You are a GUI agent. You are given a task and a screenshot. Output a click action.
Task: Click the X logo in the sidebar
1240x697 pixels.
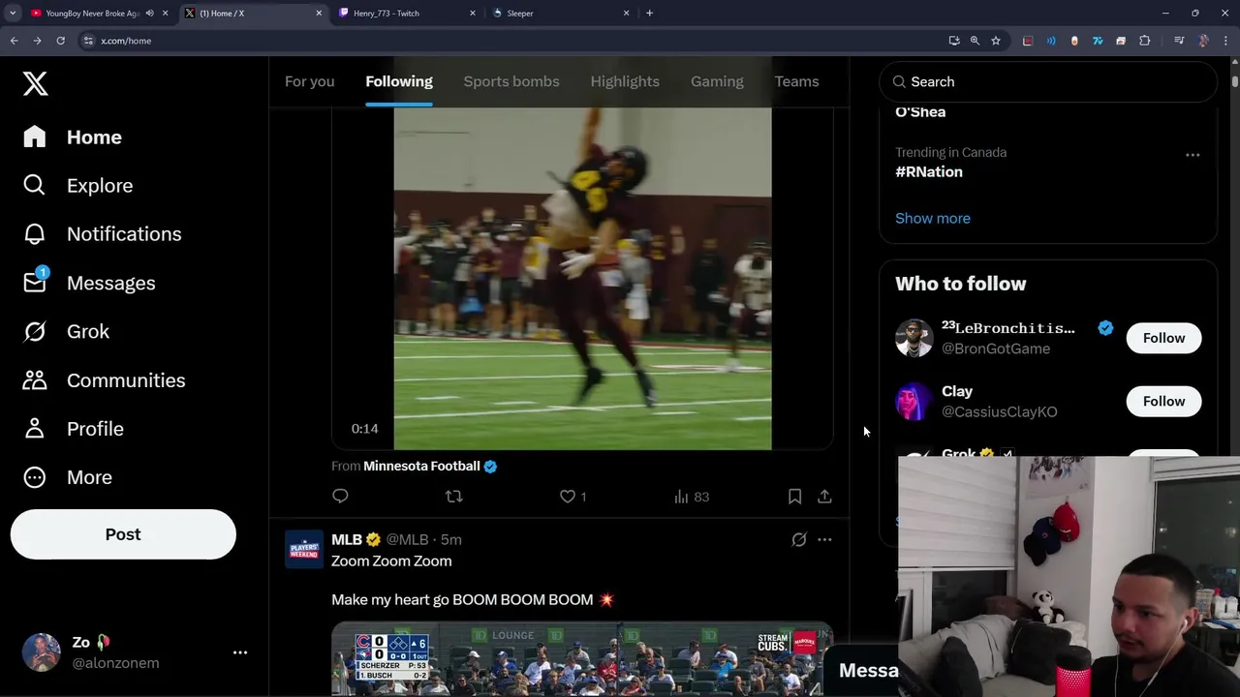tap(35, 83)
